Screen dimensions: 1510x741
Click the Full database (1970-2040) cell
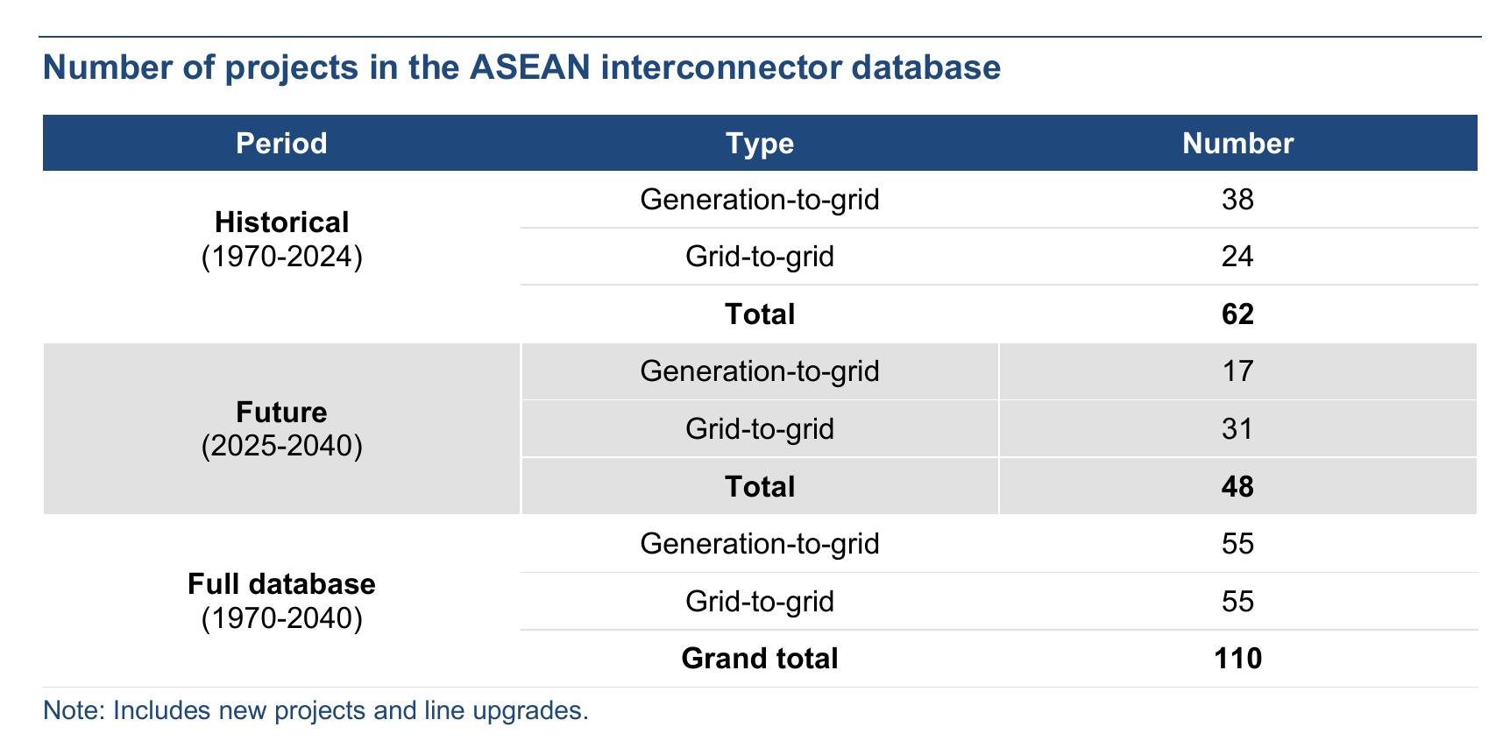[x=281, y=601]
